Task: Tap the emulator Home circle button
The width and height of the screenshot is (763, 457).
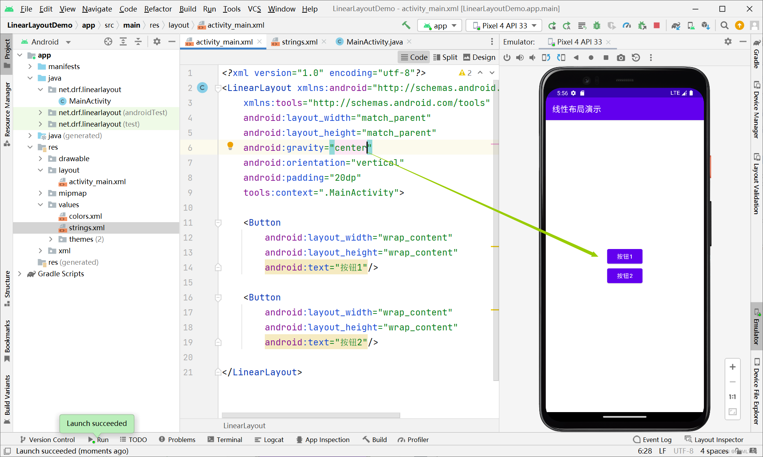Action: [x=591, y=58]
